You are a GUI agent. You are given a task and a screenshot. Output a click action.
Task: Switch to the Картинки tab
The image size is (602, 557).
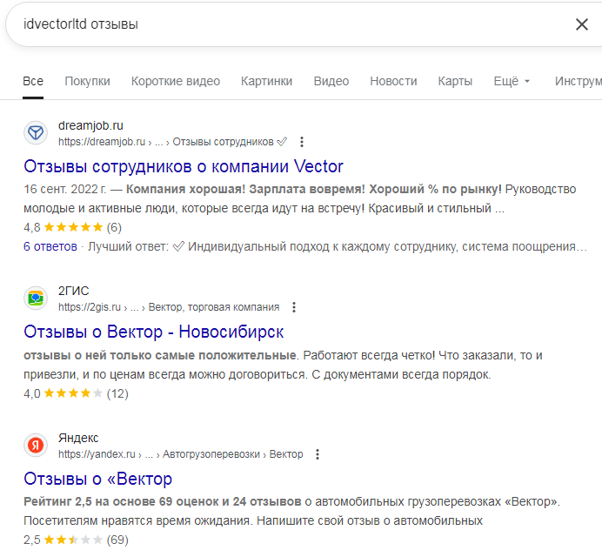click(267, 82)
